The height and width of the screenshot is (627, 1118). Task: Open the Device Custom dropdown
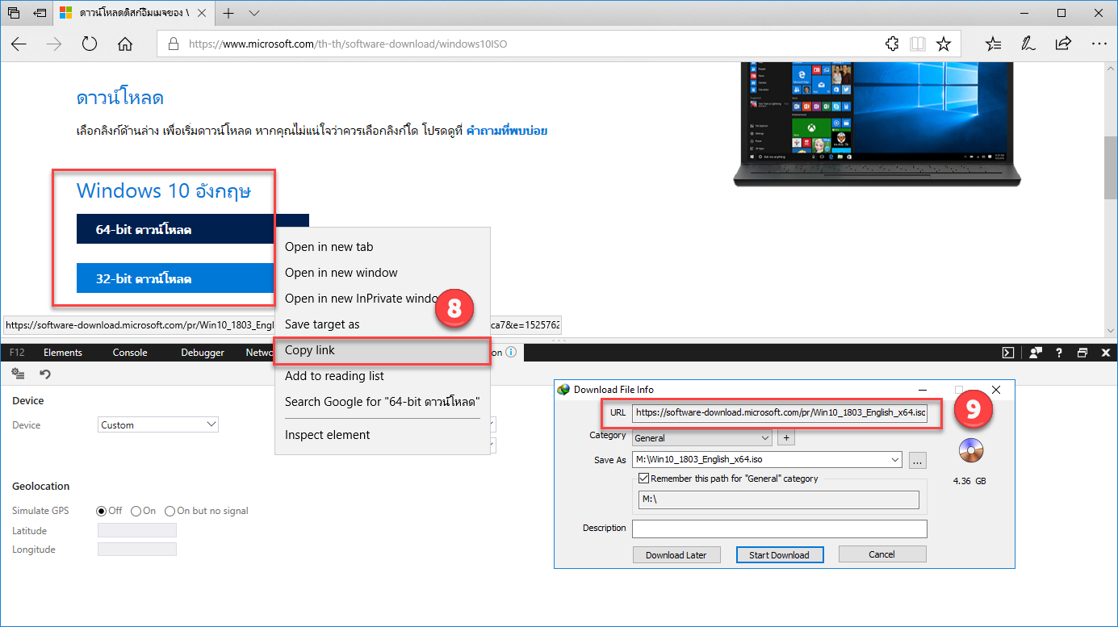(158, 424)
